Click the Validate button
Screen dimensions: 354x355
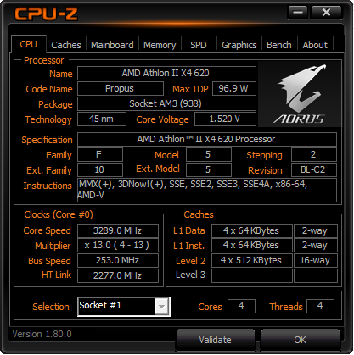click(215, 340)
